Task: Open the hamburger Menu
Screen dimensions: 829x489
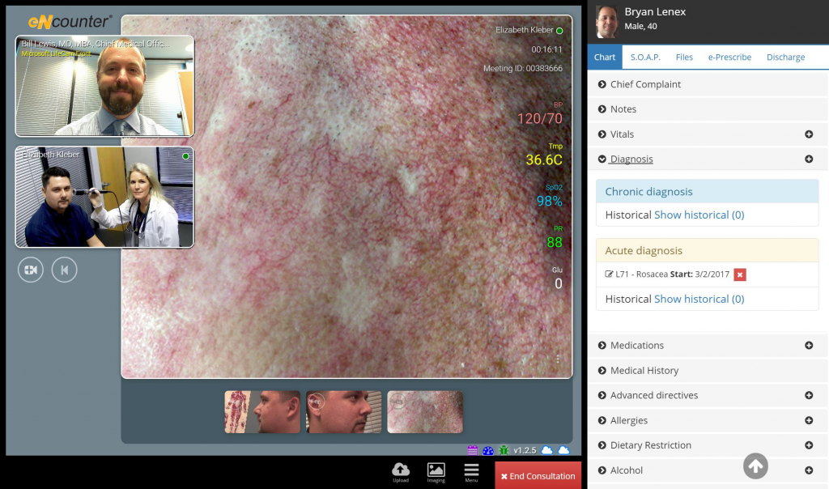Action: coord(471,470)
